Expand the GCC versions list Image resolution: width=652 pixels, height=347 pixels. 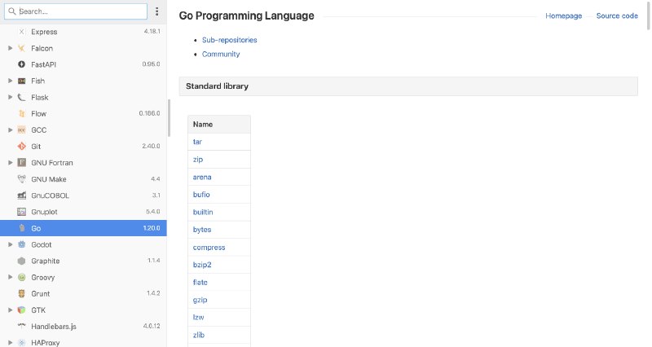[11, 130]
